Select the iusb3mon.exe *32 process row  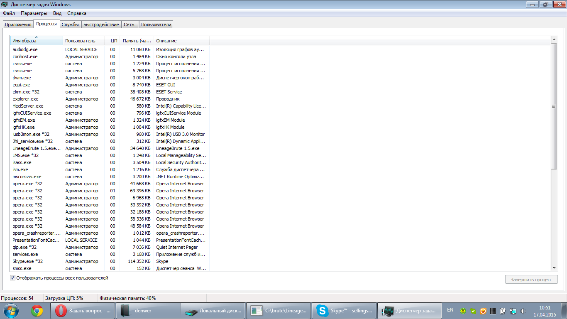click(x=110, y=134)
